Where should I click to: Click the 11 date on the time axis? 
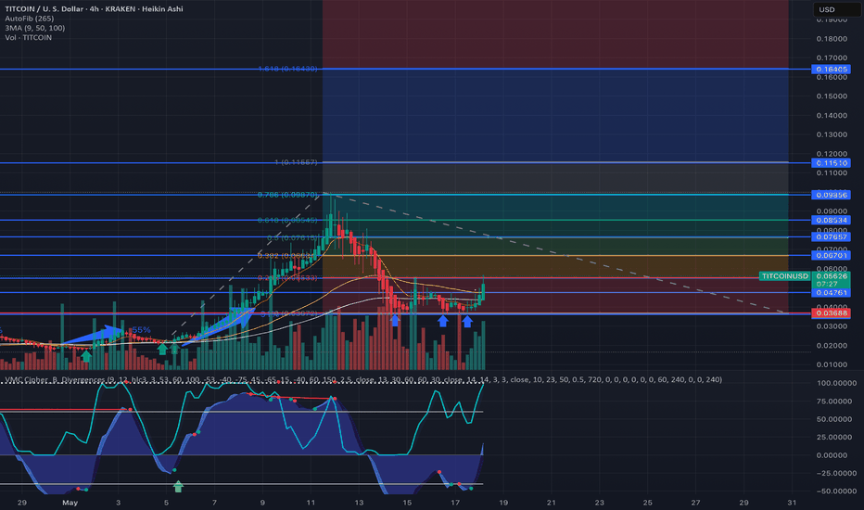311,503
